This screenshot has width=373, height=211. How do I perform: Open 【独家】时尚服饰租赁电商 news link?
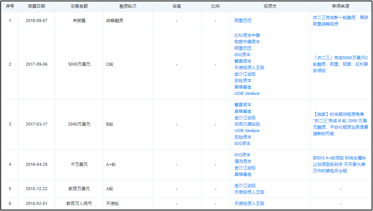coord(340,124)
